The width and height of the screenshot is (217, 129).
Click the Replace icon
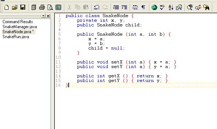(198, 7)
